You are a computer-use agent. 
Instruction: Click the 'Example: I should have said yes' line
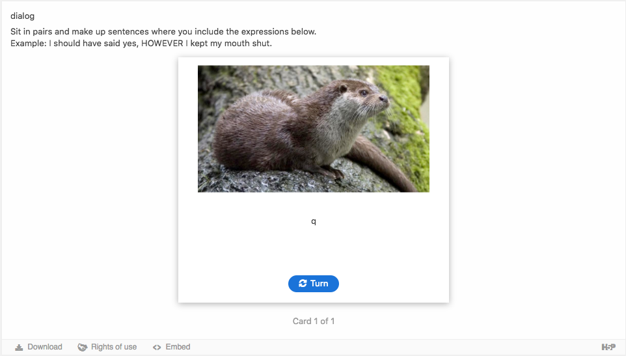pos(141,43)
